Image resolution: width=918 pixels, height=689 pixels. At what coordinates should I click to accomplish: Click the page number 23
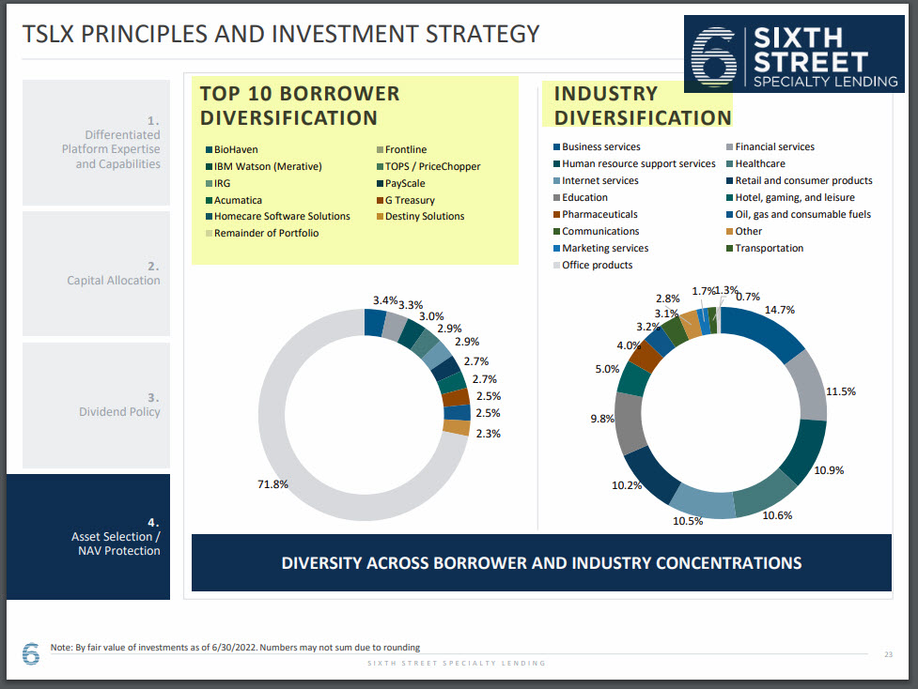point(888,653)
